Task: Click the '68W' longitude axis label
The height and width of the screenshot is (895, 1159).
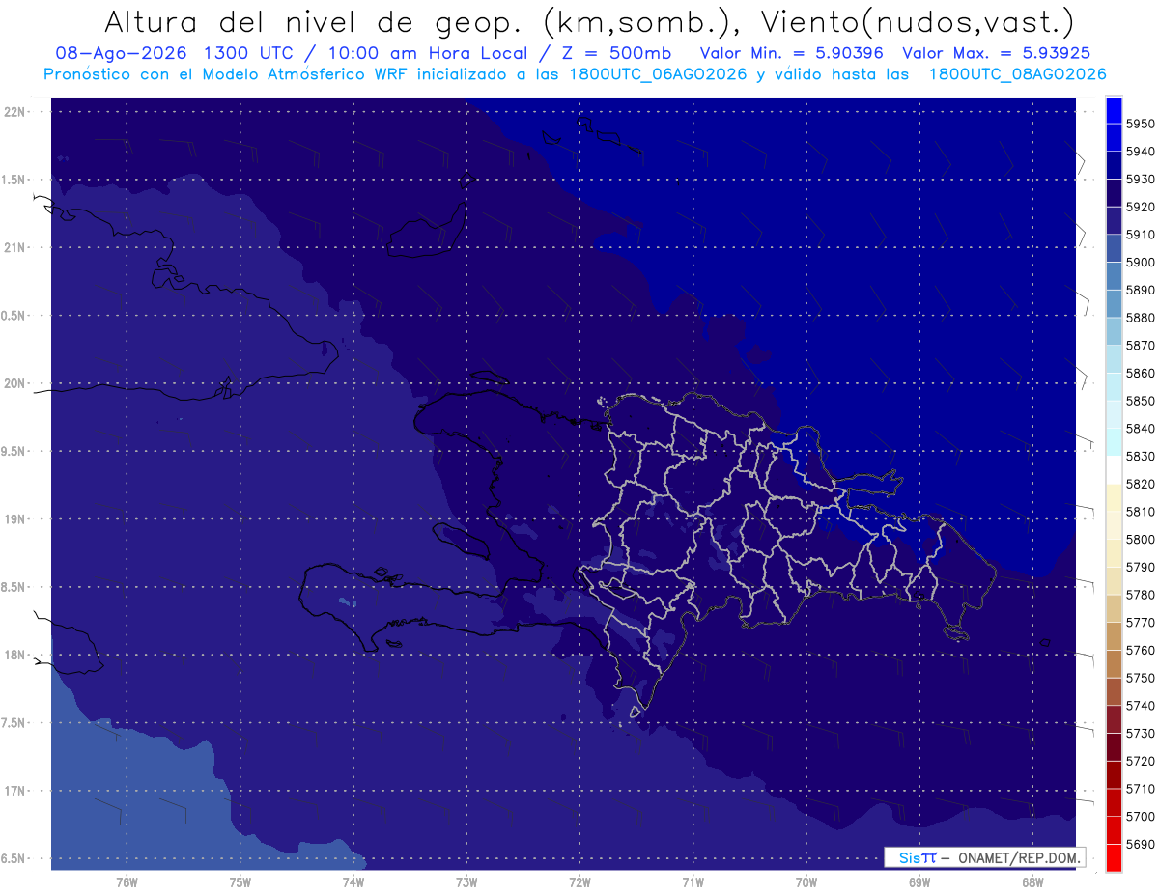Action: click(x=1032, y=881)
